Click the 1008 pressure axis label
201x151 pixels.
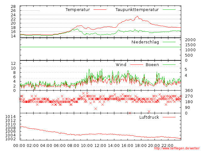coord(10,128)
